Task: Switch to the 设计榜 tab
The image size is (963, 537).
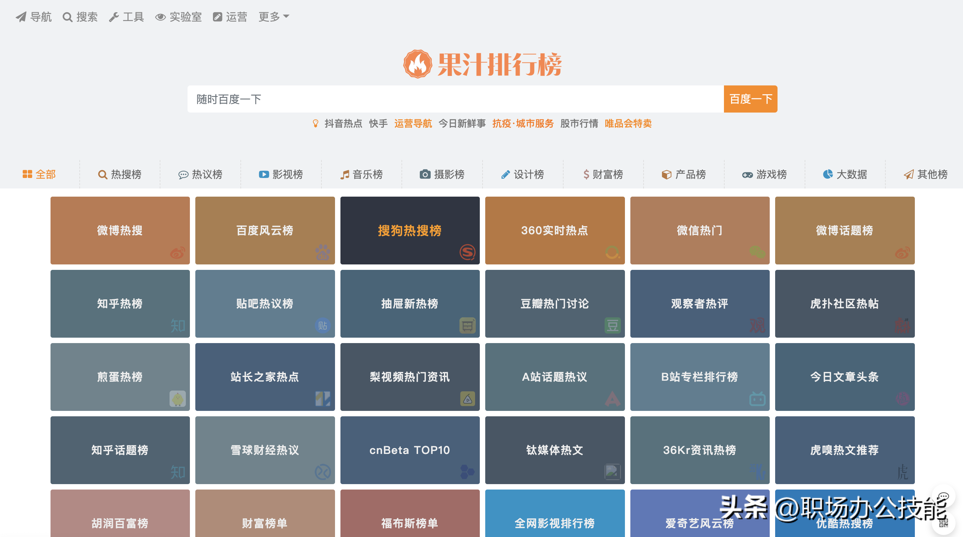Action: 523,175
